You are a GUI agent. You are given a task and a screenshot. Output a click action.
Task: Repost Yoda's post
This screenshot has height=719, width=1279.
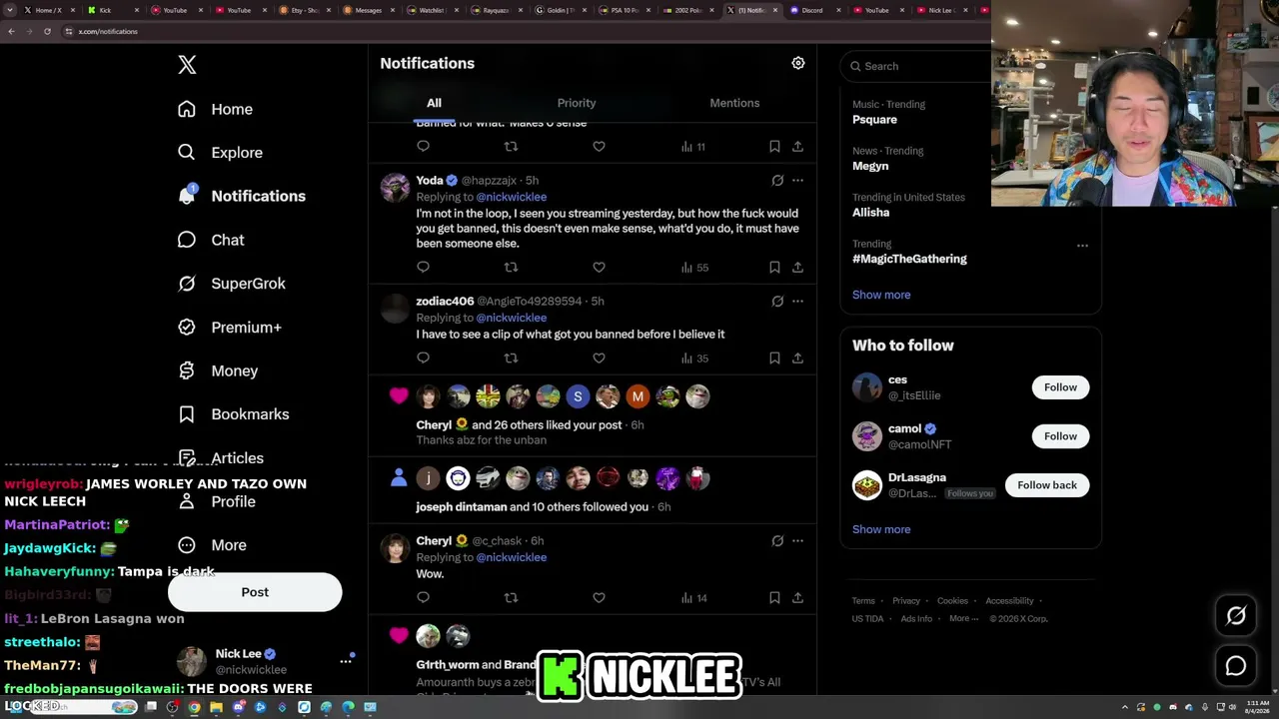[511, 268]
